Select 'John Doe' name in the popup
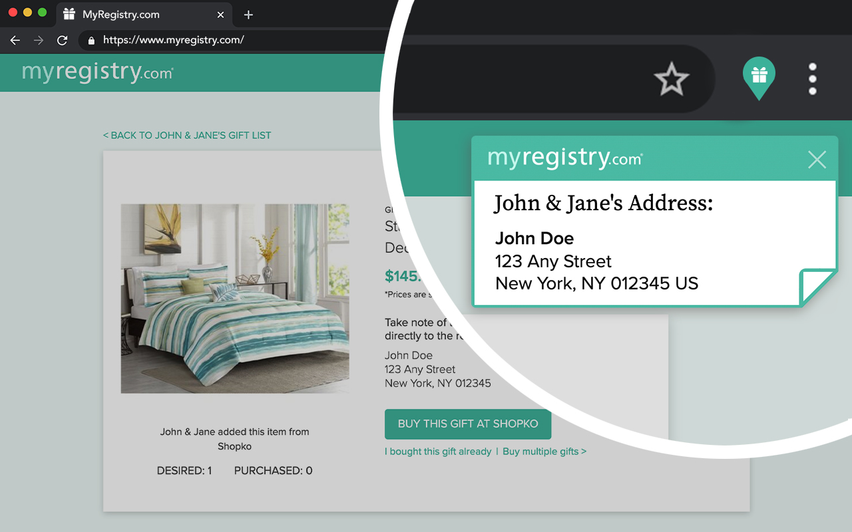The width and height of the screenshot is (852, 532). click(x=534, y=238)
